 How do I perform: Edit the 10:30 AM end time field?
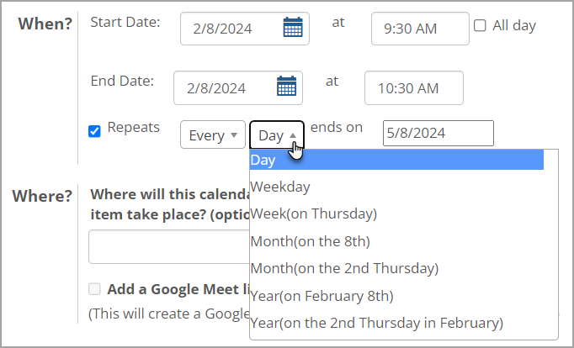point(413,87)
